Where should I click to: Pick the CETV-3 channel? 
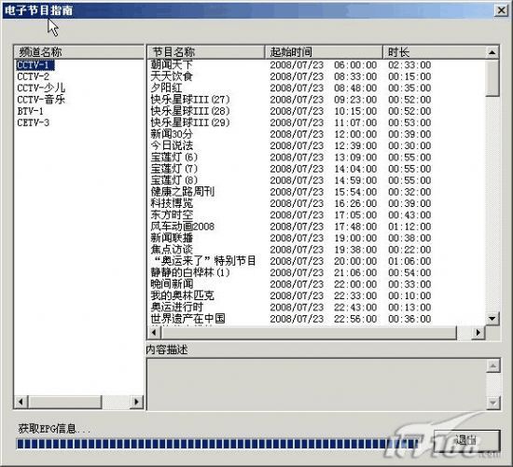(x=33, y=123)
